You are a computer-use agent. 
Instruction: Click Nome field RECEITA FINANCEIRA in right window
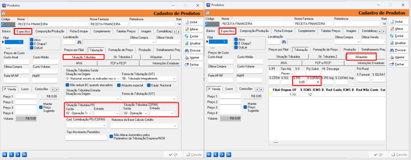pos(257,24)
